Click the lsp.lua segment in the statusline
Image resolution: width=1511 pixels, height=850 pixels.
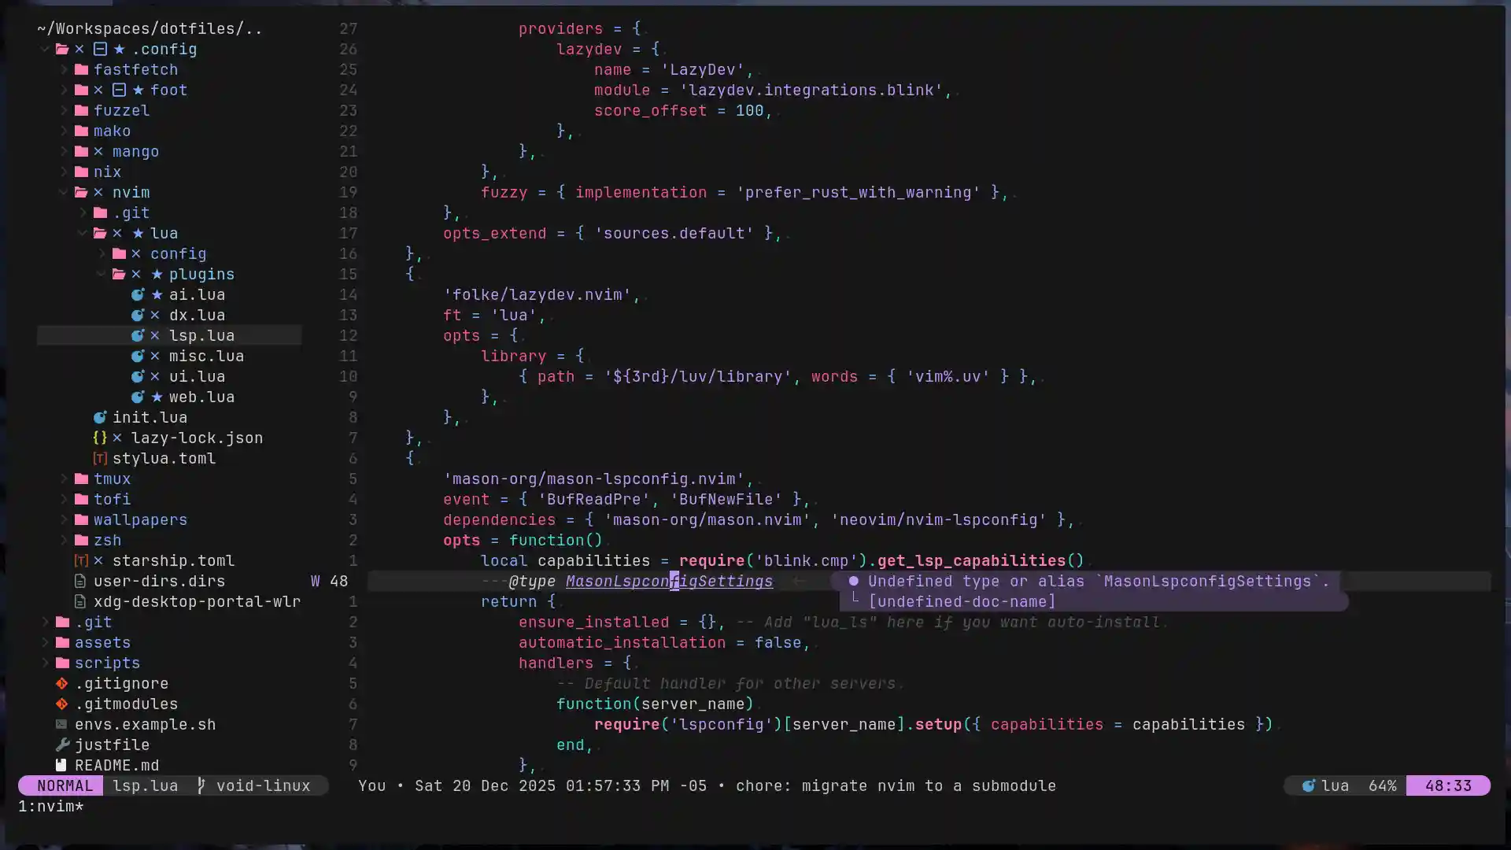pyautogui.click(x=145, y=785)
